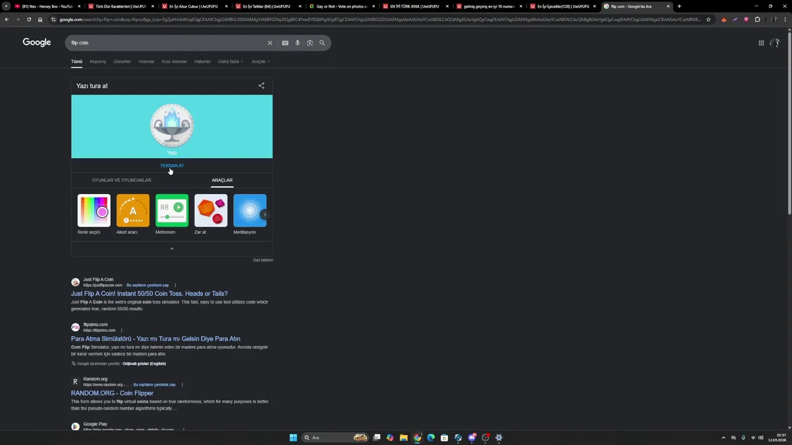Switch to Görseller tab

122,61
